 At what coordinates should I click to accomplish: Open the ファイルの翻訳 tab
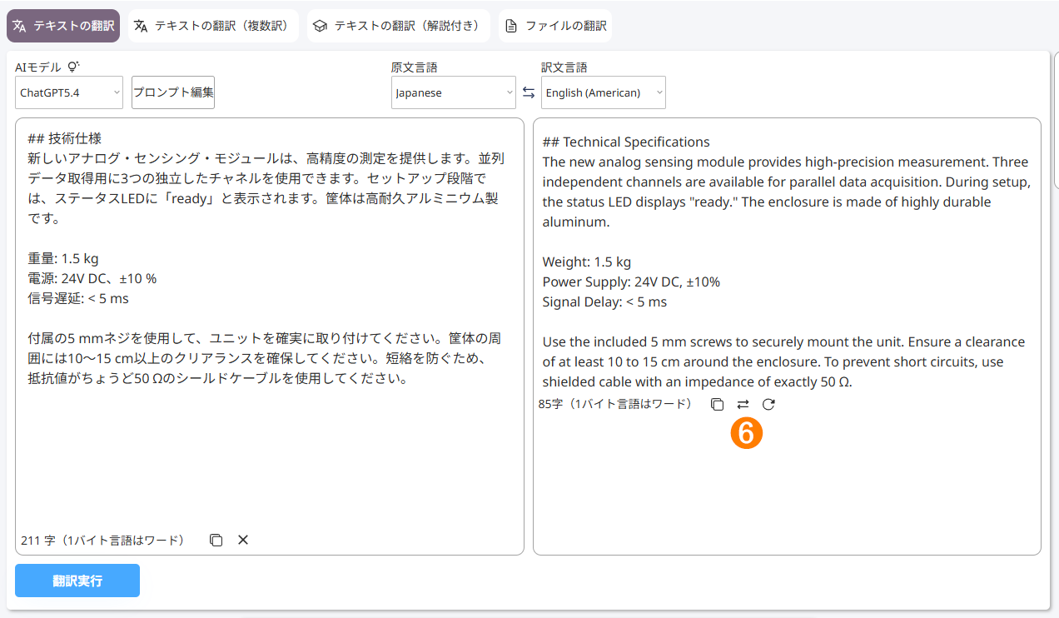pyautogui.click(x=555, y=26)
